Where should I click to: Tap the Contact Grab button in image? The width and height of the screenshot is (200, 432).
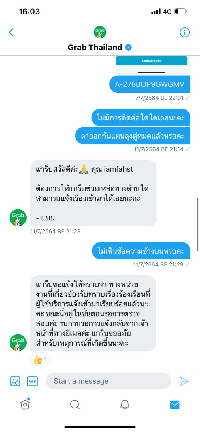coord(152,61)
